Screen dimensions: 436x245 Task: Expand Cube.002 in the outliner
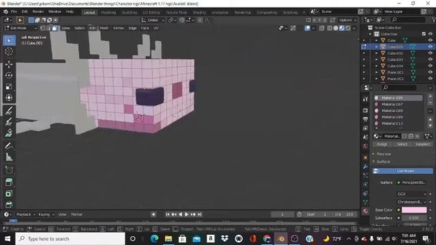377,53
